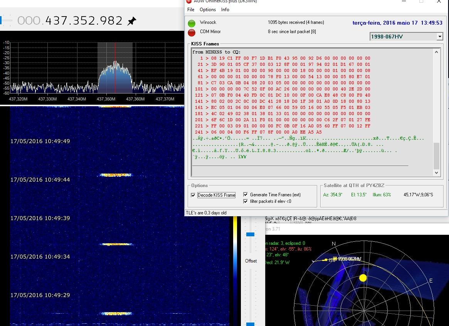Click the COM Mirror label
449x326 pixels.
coord(210,32)
